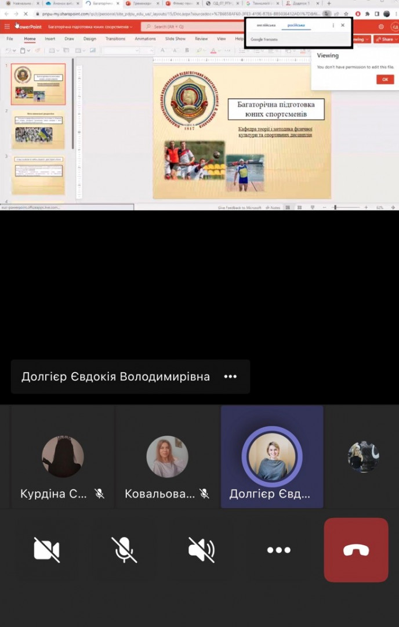This screenshot has height=627, width=399.
Task: Click OK in the Viewing permission popup
Action: [385, 79]
